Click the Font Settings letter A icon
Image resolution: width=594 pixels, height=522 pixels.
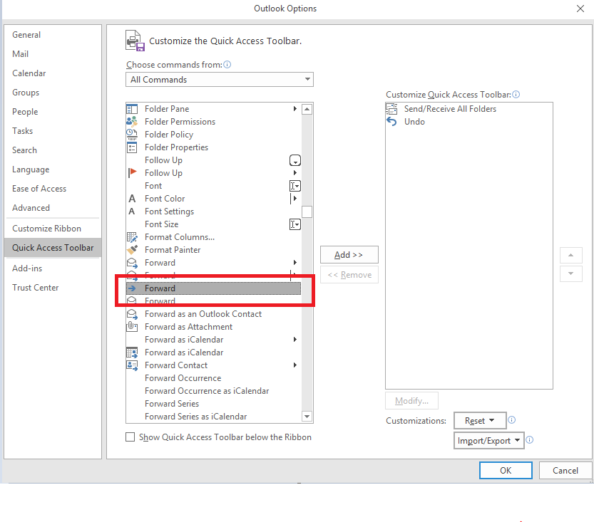pyautogui.click(x=132, y=212)
